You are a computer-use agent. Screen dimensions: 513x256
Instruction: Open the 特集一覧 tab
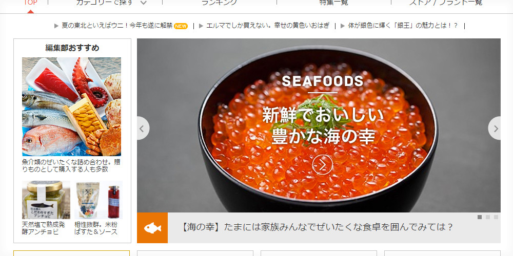[334, 3]
